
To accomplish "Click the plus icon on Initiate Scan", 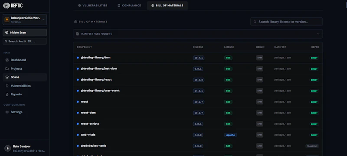I will click(7, 32).
